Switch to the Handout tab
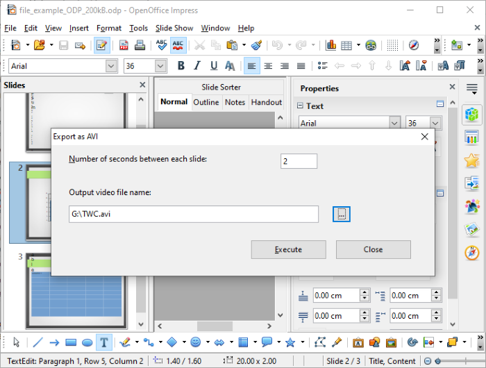The image size is (486, 368). pos(266,102)
